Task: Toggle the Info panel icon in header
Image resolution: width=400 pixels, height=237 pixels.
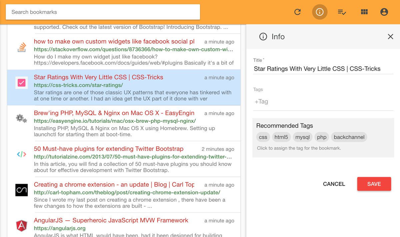Action: (320, 12)
